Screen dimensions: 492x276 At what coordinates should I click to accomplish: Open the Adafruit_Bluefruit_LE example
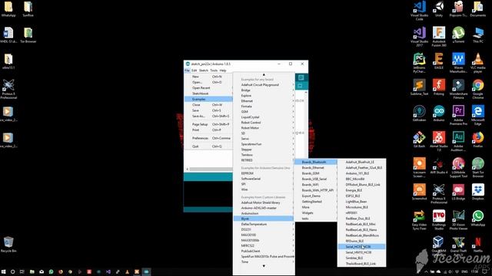tap(361, 162)
